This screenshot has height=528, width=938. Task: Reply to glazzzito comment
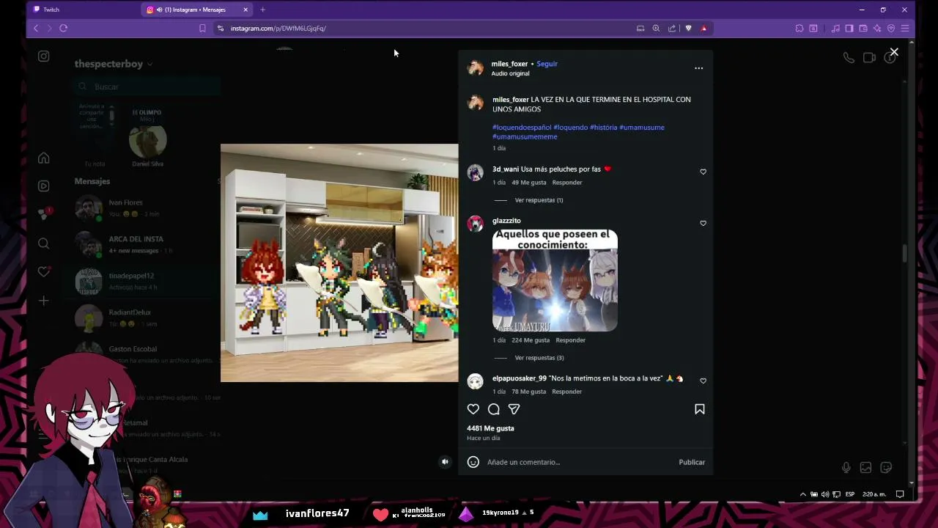pyautogui.click(x=570, y=340)
